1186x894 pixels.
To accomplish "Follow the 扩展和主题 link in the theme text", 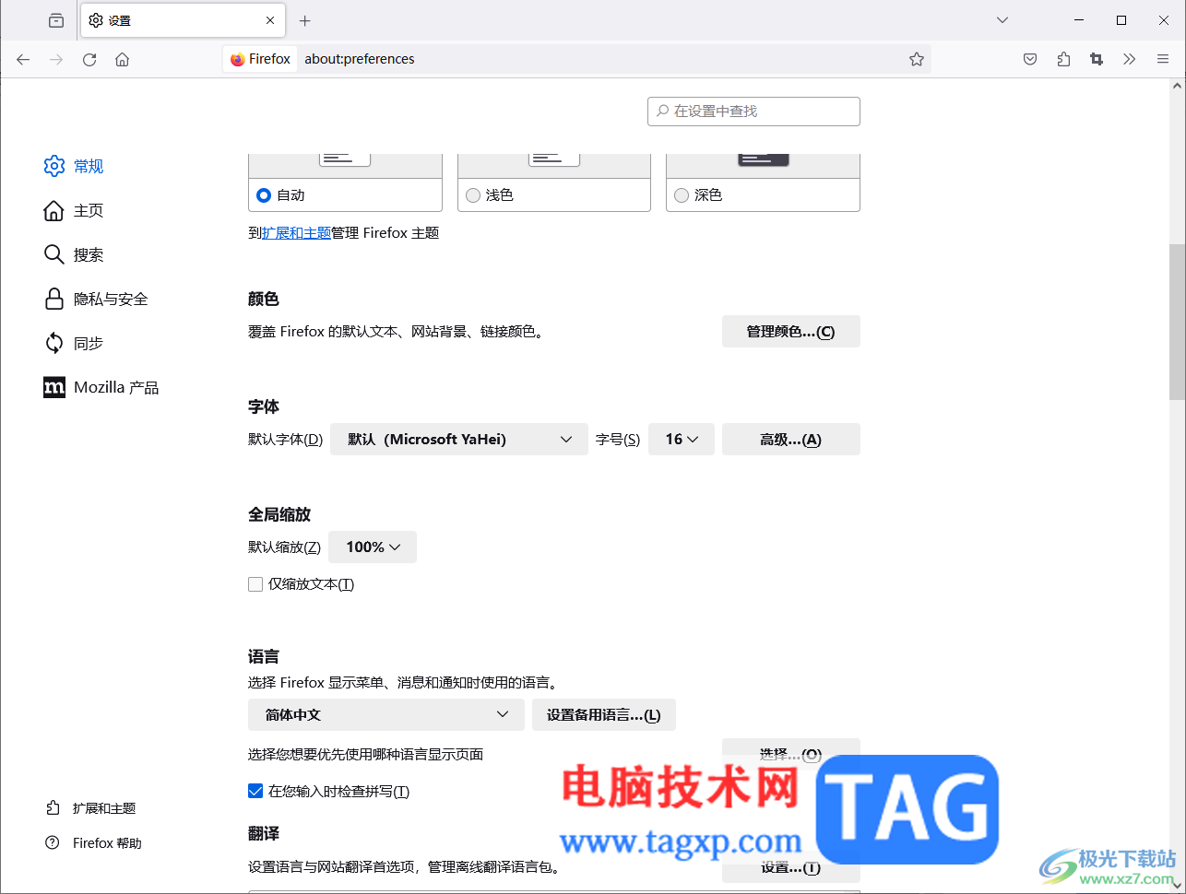I will (296, 233).
